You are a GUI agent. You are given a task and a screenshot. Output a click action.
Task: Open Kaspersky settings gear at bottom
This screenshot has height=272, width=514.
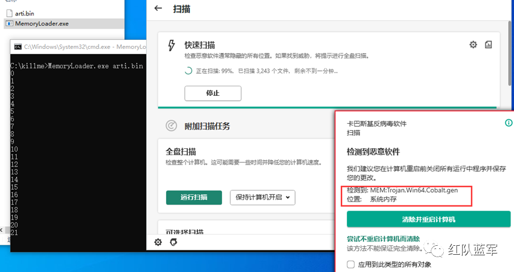[x=158, y=242]
